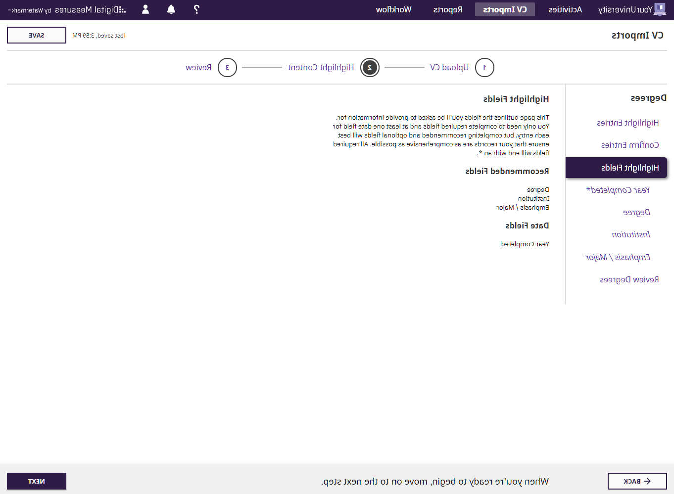Image resolution: width=674 pixels, height=494 pixels.
Task: Click the Highlight Fields page heading
Action: tap(516, 99)
